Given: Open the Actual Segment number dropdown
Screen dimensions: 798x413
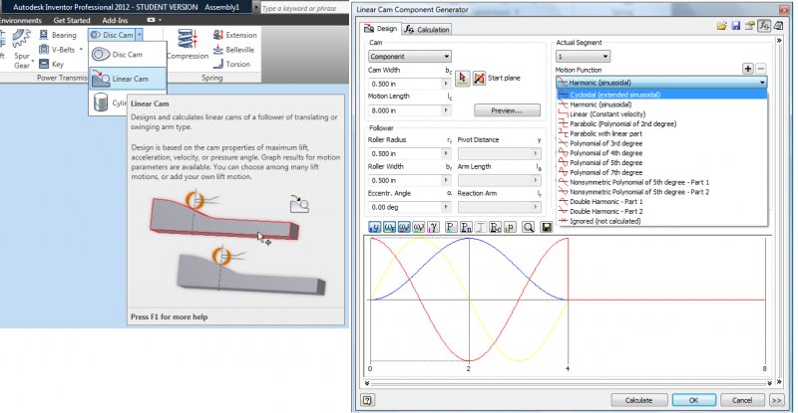Looking at the screenshot, I should point(583,57).
